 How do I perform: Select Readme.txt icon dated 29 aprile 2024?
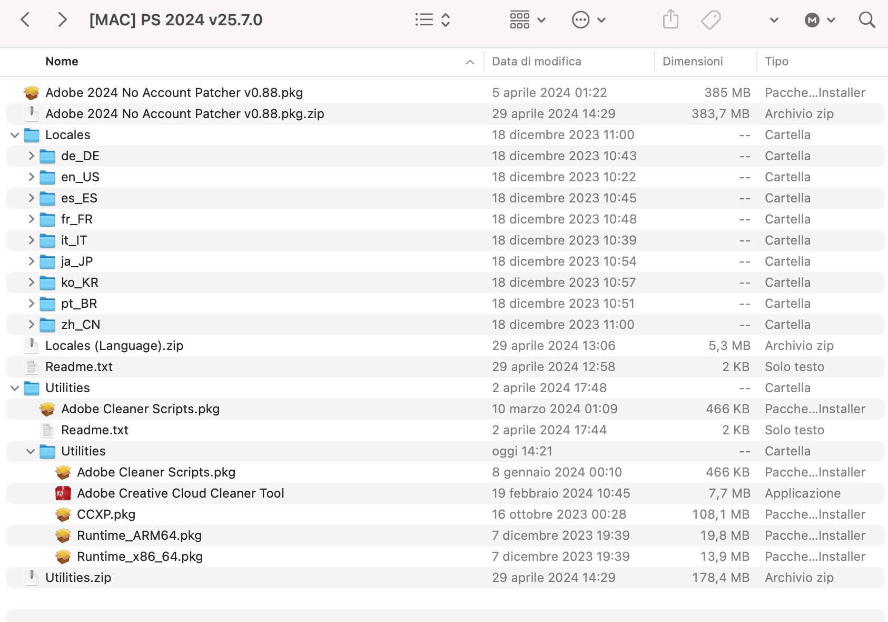click(x=32, y=367)
